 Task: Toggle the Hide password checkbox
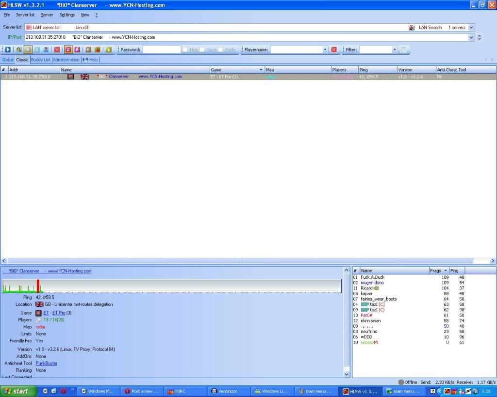(185, 49)
